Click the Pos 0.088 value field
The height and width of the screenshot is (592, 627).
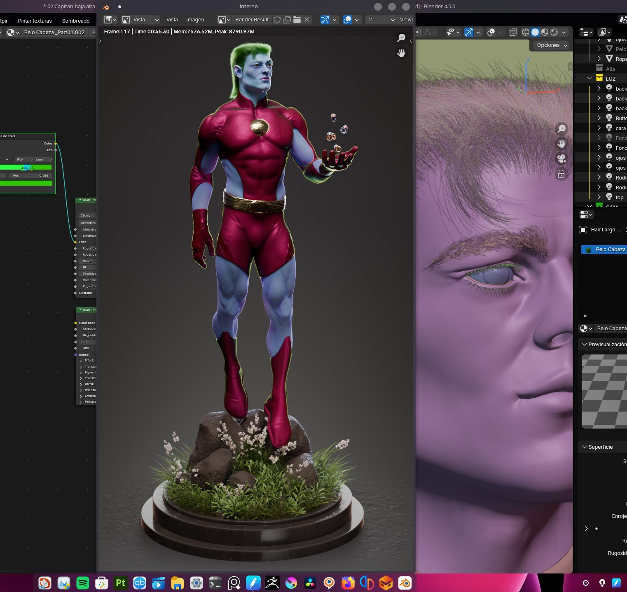(x=30, y=175)
